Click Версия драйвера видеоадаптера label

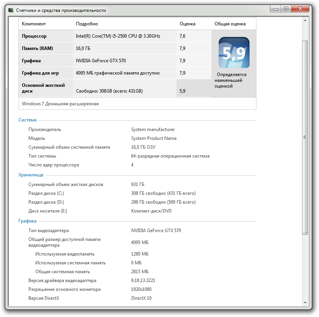coord(62,280)
